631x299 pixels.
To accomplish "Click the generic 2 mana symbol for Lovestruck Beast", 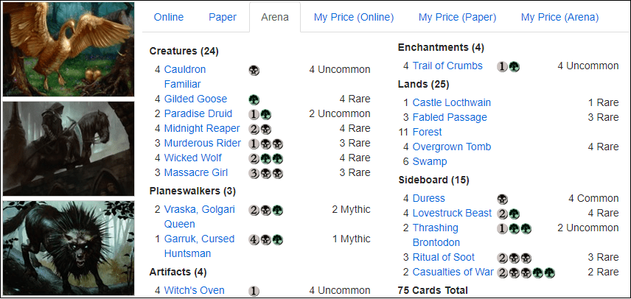I will (x=503, y=214).
